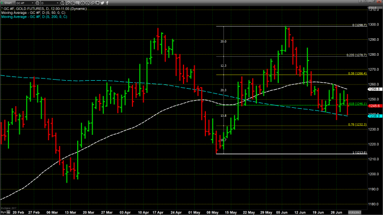Click the Chart icon at top-left
The height and width of the screenshot is (215, 383).
point(6,3)
